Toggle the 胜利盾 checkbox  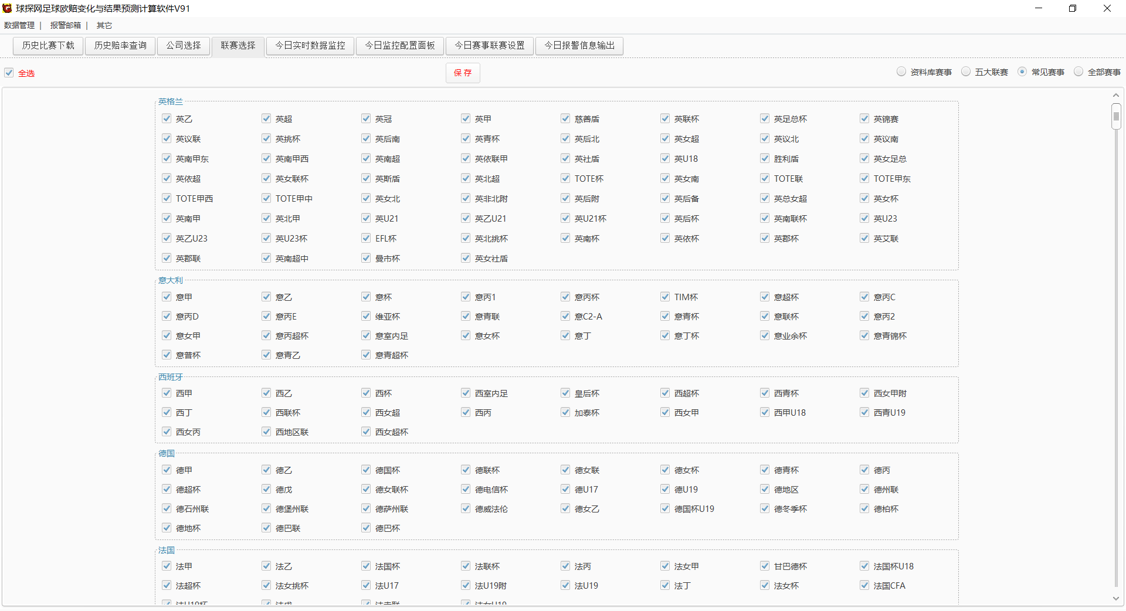point(765,158)
